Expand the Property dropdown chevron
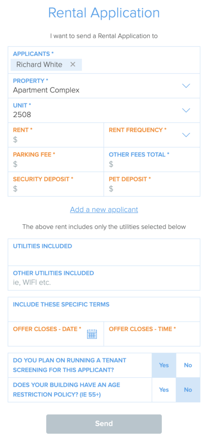209x439 pixels. (x=186, y=86)
